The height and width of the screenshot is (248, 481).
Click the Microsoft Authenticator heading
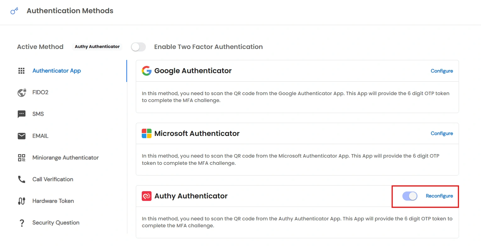197,133
